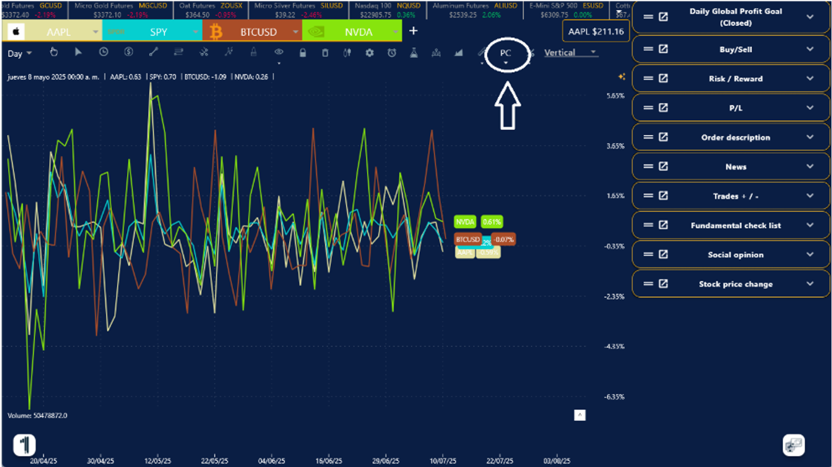This screenshot has height=467, width=832.
Task: Select the arrow cursor tool
Action: click(x=78, y=52)
